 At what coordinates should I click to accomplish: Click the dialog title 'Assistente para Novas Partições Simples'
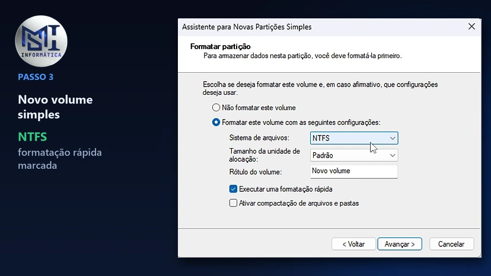[247, 27]
